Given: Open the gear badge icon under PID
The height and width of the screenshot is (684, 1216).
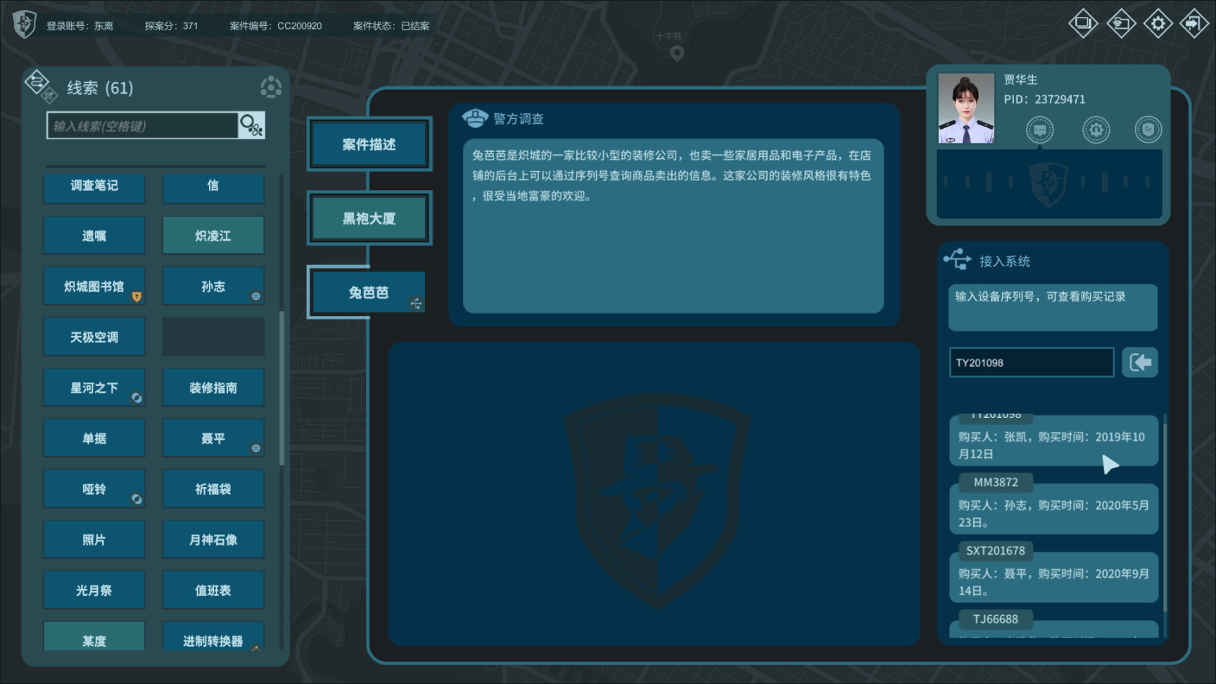Looking at the screenshot, I should (1096, 129).
